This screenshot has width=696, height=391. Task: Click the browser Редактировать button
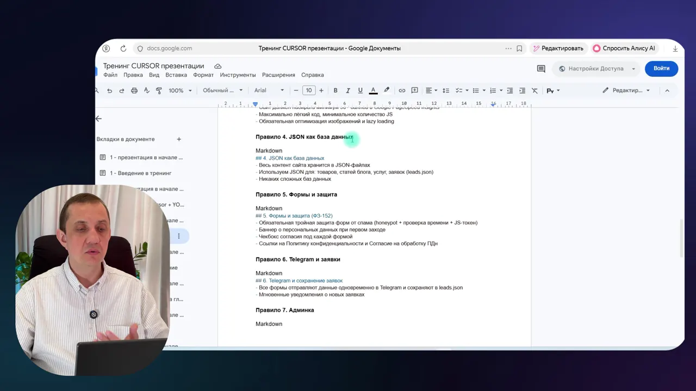[x=558, y=48]
